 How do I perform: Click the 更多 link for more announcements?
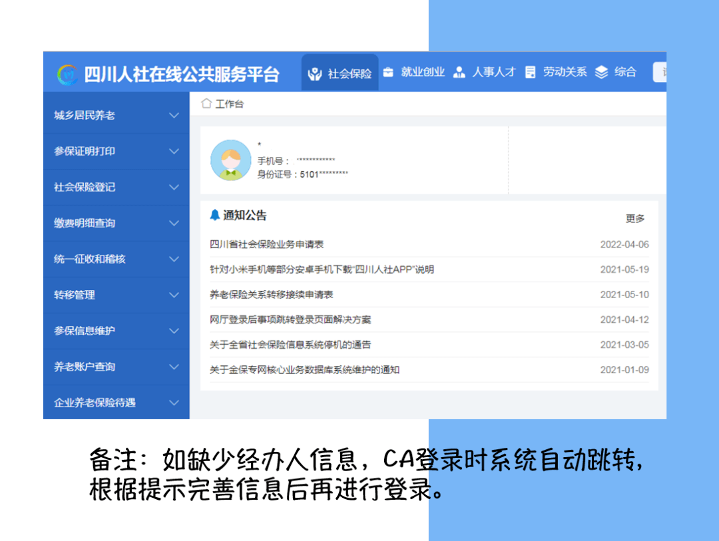click(x=636, y=218)
